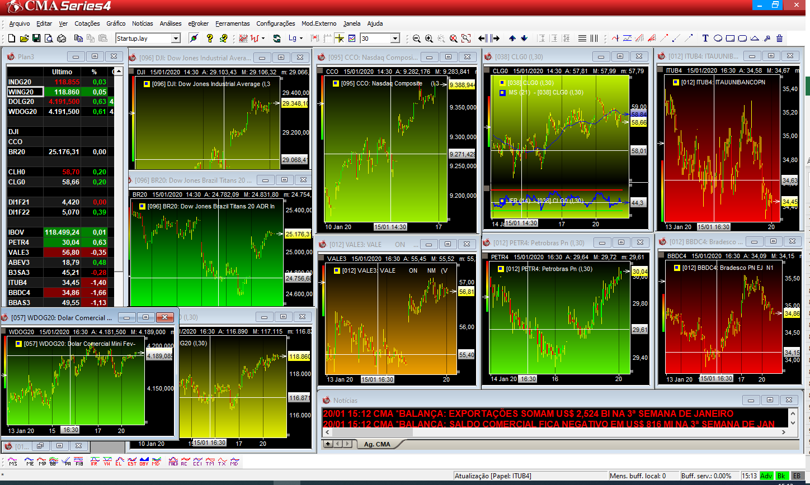Screen dimensions: 810x485
Task: Add OBV indicator from bottom toolbar
Action: click(x=144, y=462)
